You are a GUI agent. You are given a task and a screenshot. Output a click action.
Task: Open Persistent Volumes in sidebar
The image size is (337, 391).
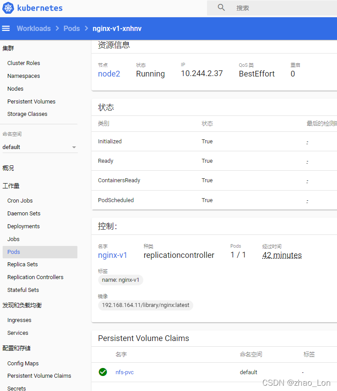pyautogui.click(x=31, y=101)
